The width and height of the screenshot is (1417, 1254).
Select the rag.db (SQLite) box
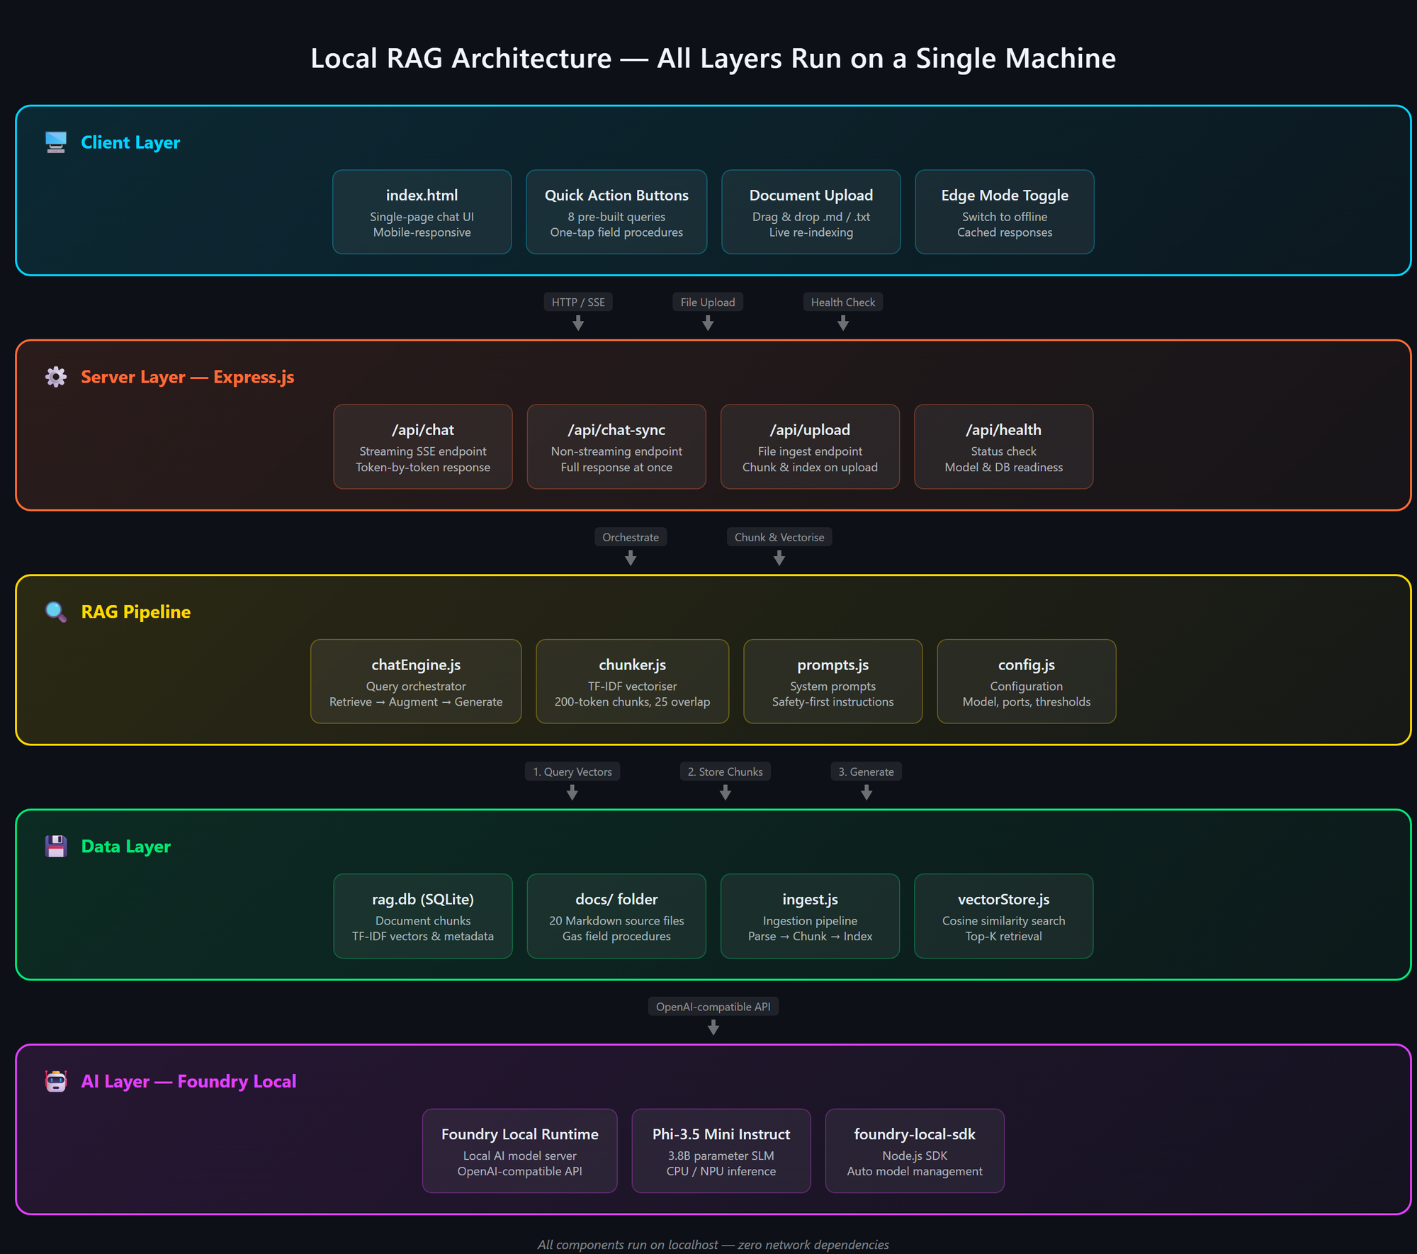tap(423, 916)
